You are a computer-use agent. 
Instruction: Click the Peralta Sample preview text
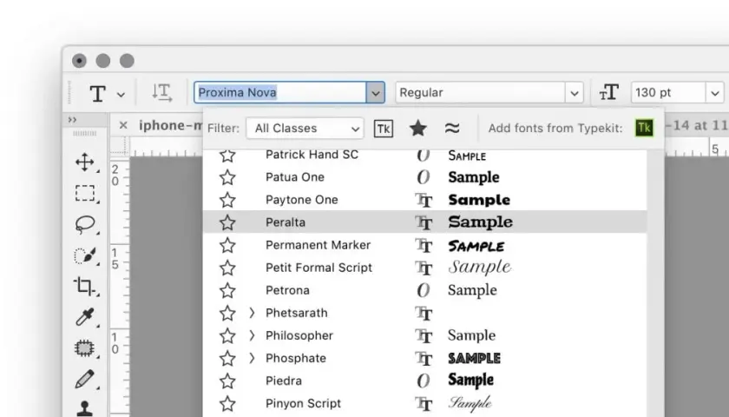coord(480,222)
